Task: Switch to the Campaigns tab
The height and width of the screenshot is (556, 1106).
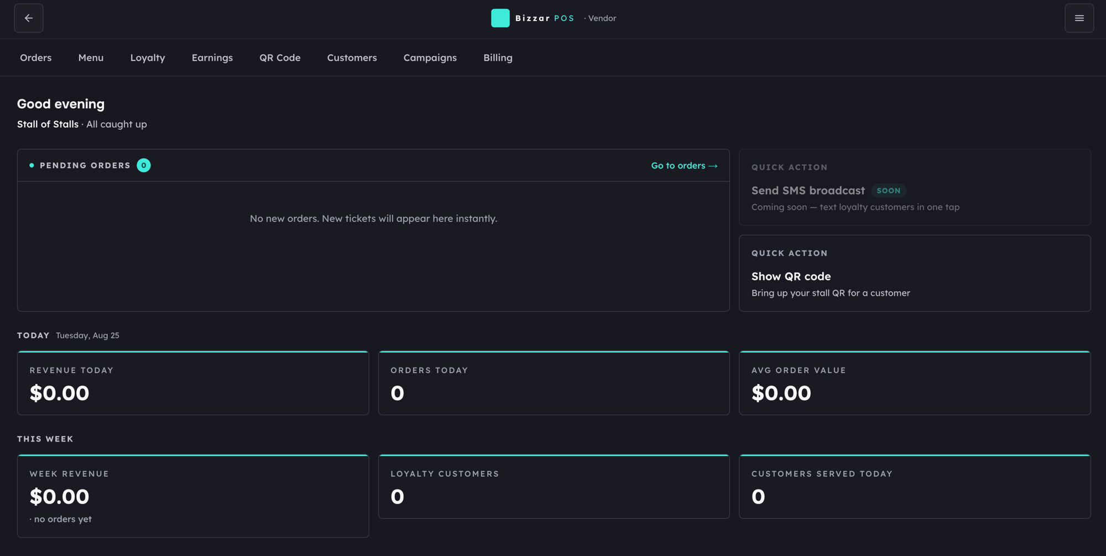Action: coord(430,57)
